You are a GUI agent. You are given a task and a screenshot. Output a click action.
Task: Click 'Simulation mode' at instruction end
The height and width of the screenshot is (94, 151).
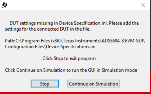coord(119,70)
